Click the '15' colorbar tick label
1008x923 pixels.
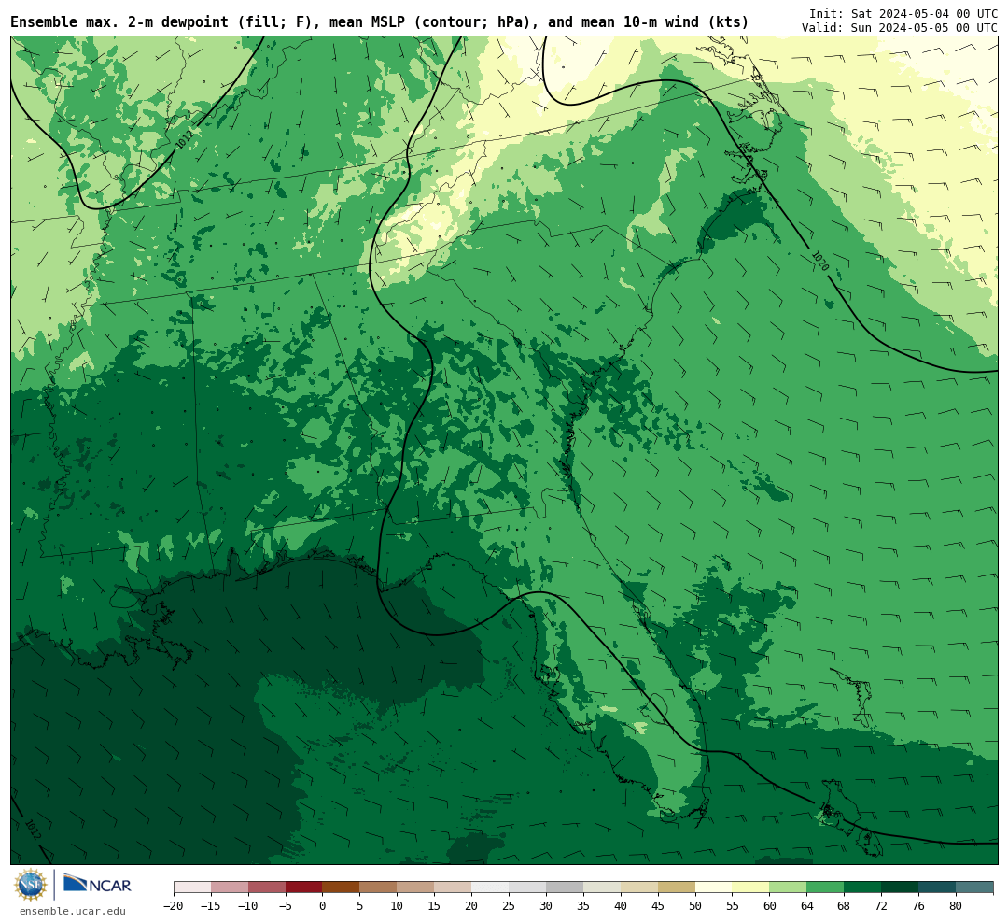pyautogui.click(x=435, y=906)
